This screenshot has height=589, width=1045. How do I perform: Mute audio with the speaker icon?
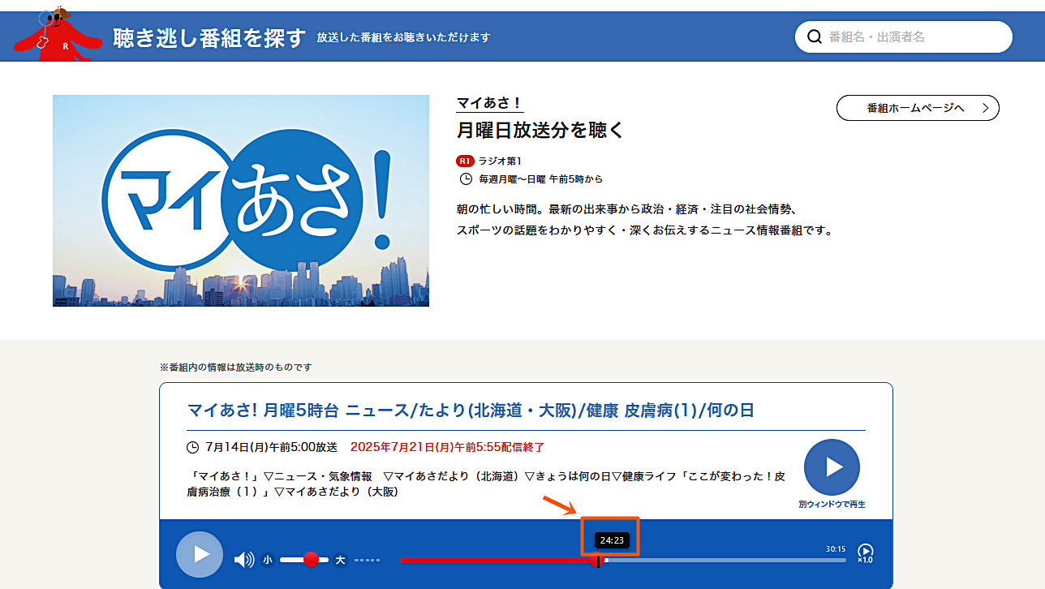pyautogui.click(x=243, y=559)
